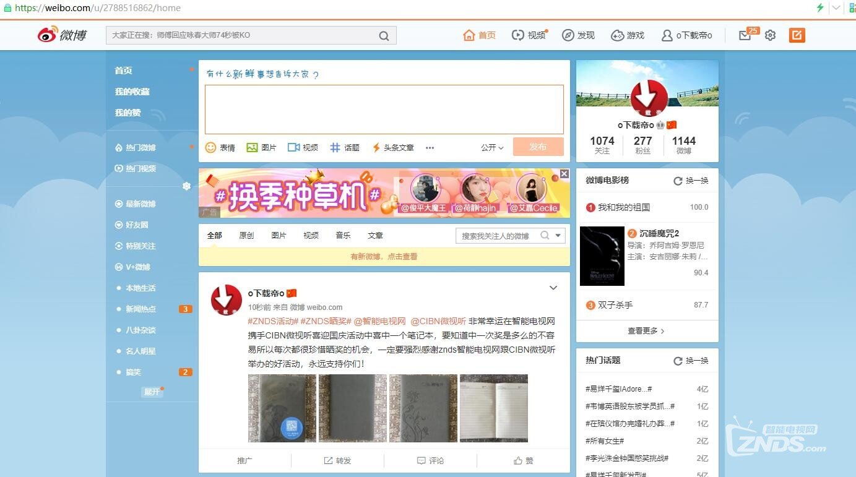Click the Weibo logo
856x477 pixels.
[x=62, y=35]
